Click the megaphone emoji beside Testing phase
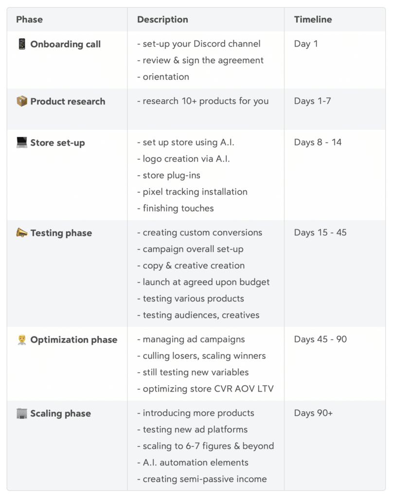 tap(21, 233)
